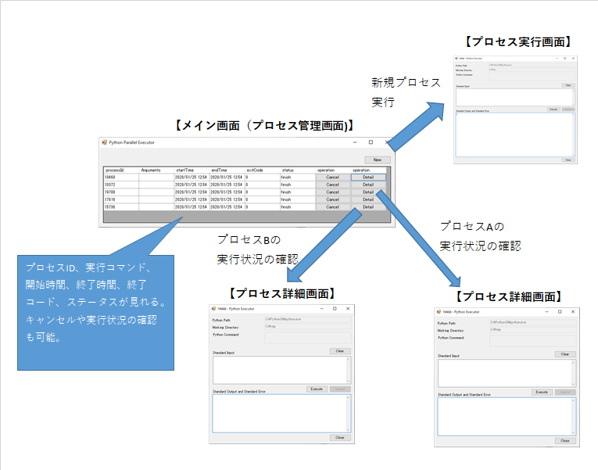The width and height of the screenshot is (598, 470).
Task: Click the status column header
Action: (x=298, y=170)
